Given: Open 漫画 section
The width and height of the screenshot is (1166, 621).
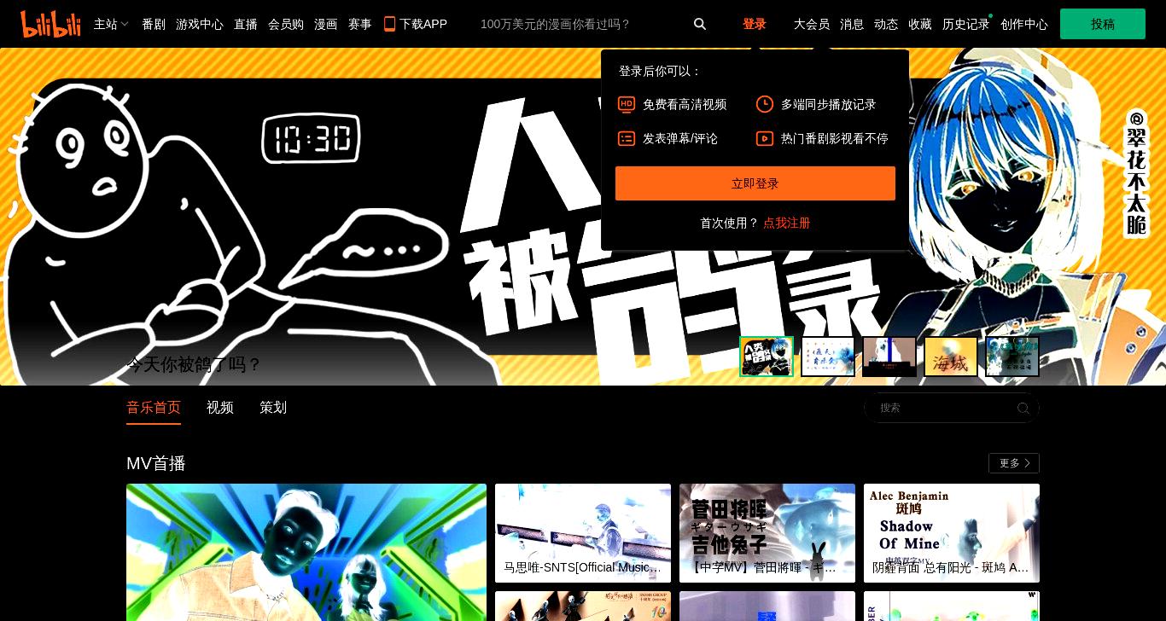Looking at the screenshot, I should [326, 24].
